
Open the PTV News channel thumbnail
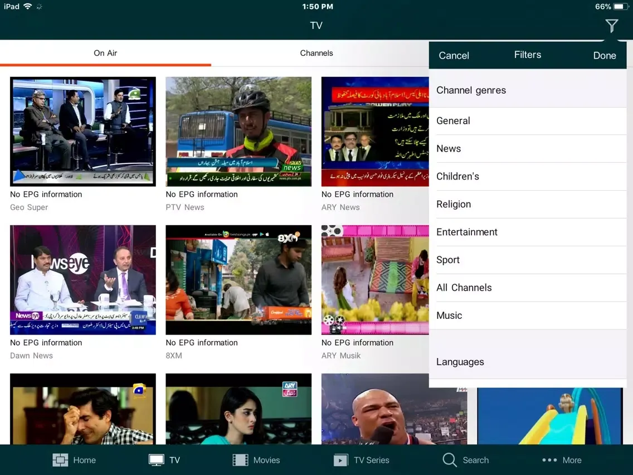238,132
